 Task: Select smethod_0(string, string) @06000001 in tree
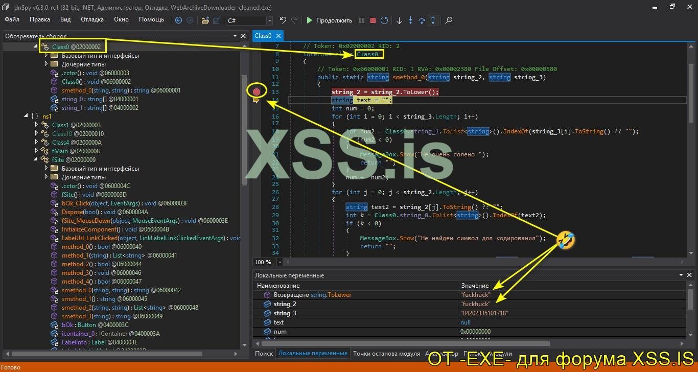coord(121,90)
